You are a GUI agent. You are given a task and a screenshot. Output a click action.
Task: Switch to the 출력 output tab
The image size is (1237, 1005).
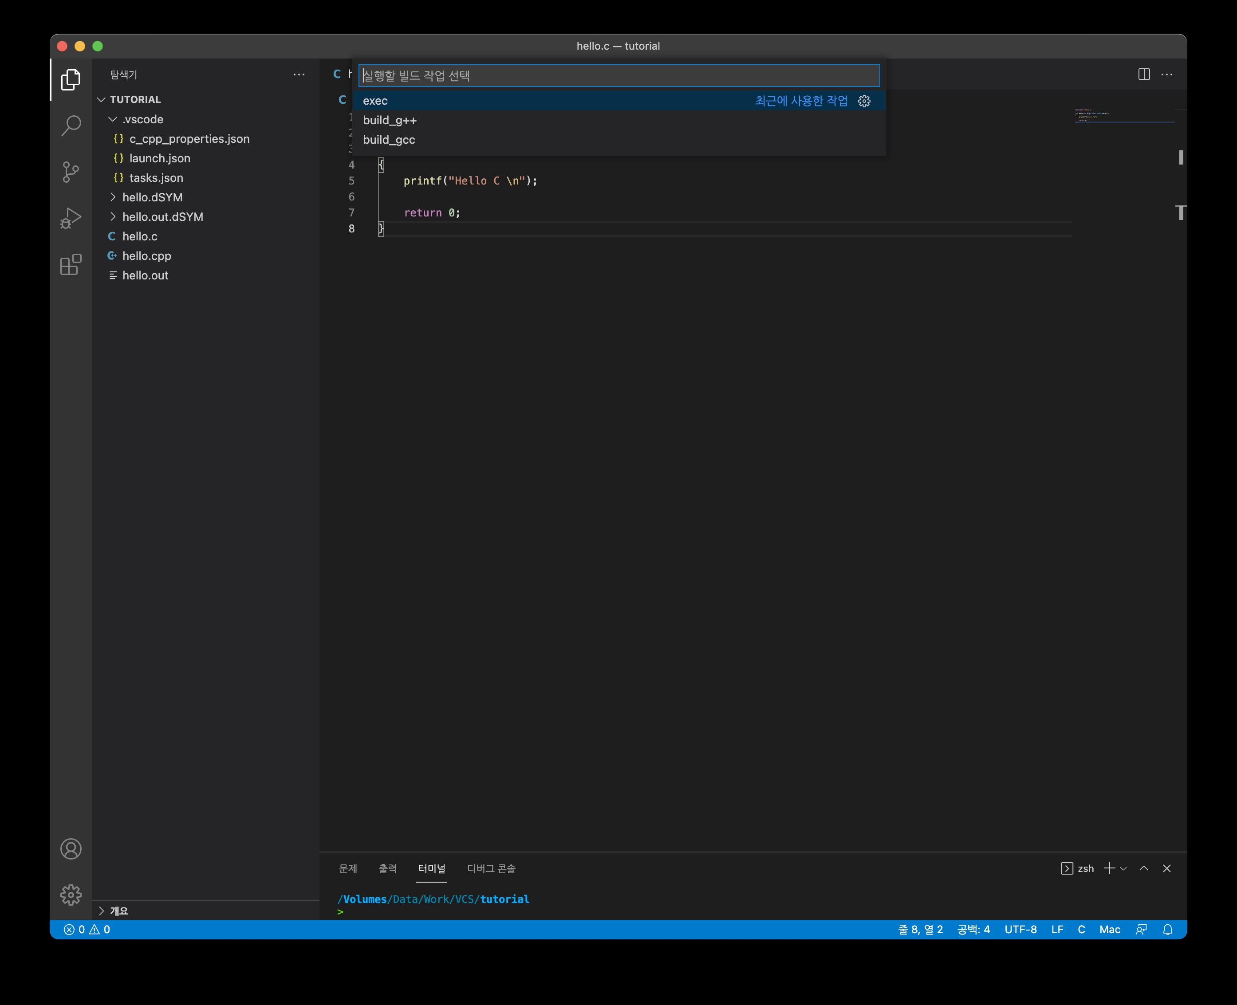click(x=387, y=868)
